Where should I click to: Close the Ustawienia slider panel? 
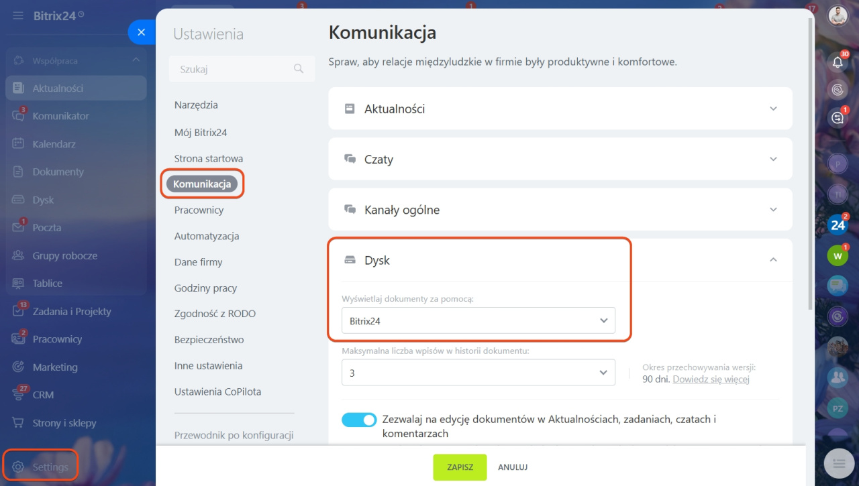pos(141,32)
